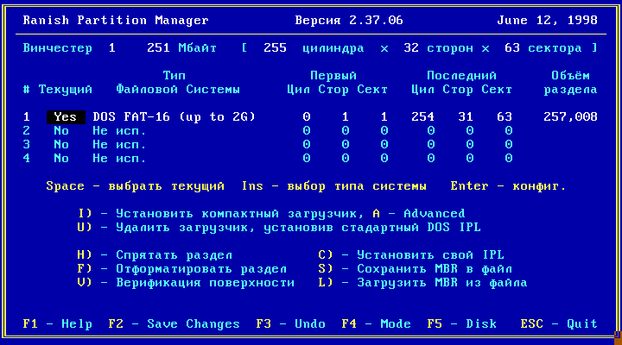Image resolution: width=622 pixels, height=345 pixels.
Task: Click 'No' in partition row 4
Action: pos(61,159)
